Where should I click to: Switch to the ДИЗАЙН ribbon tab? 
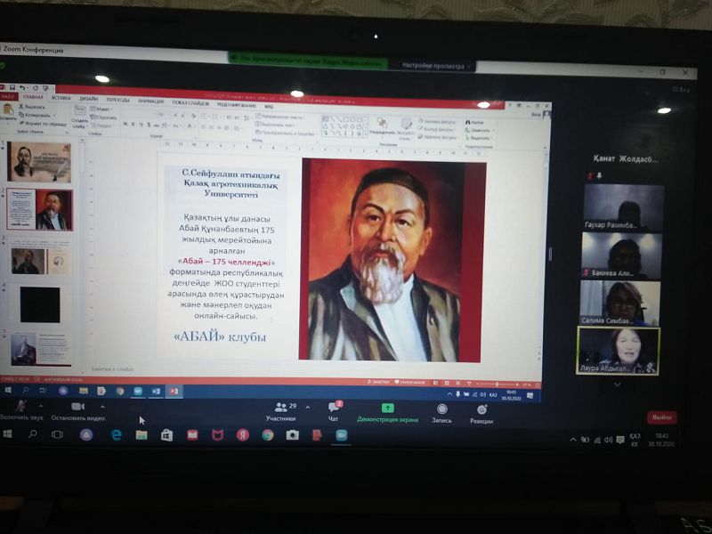[88, 98]
